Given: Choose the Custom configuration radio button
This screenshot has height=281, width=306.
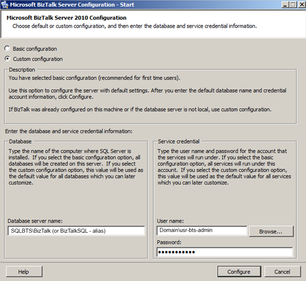Looking at the screenshot, I should point(7,59).
